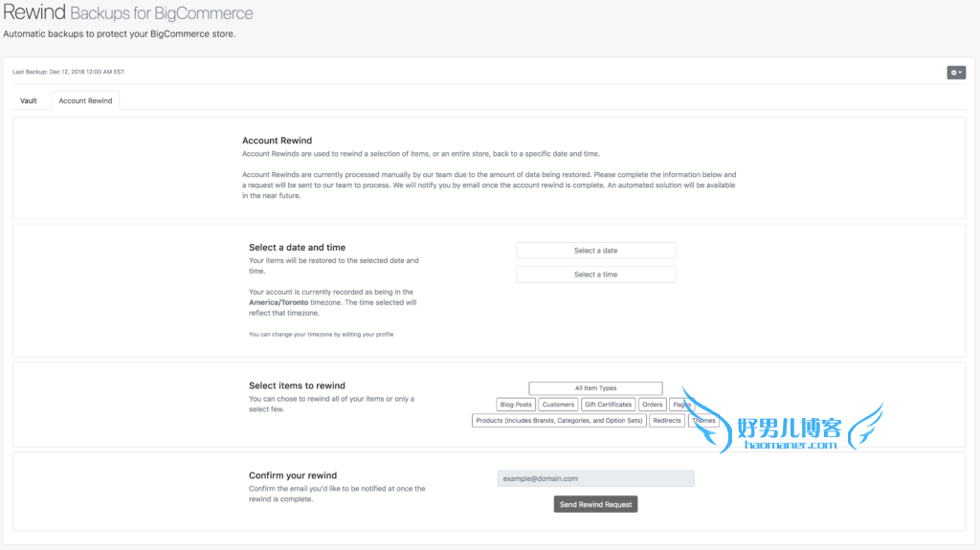The image size is (980, 550).
Task: Open the Select a date field
Action: (x=595, y=251)
